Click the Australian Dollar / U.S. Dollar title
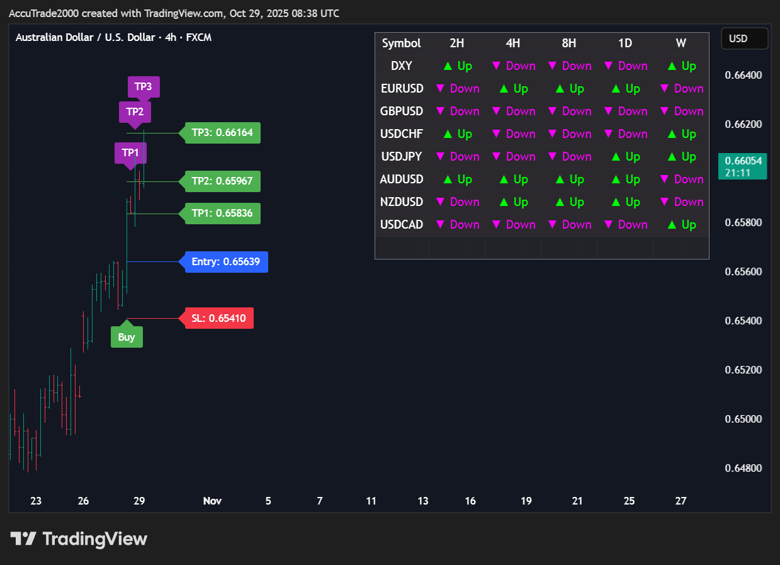Screen dimensions: 780x565 click(85, 38)
